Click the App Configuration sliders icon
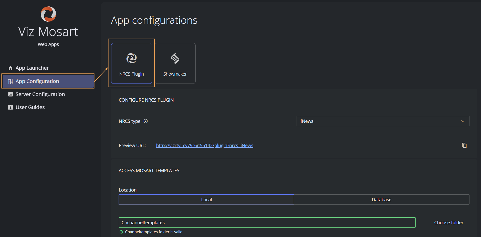 coord(11,81)
